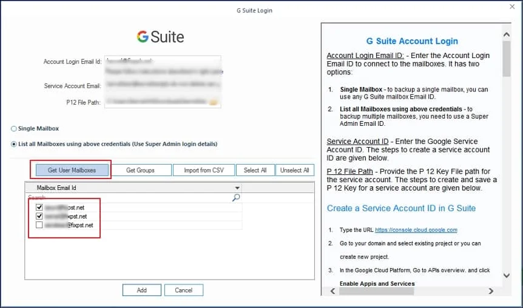Click the search magnifier icon in mailbox list
The image size is (523, 308).
[236, 198]
